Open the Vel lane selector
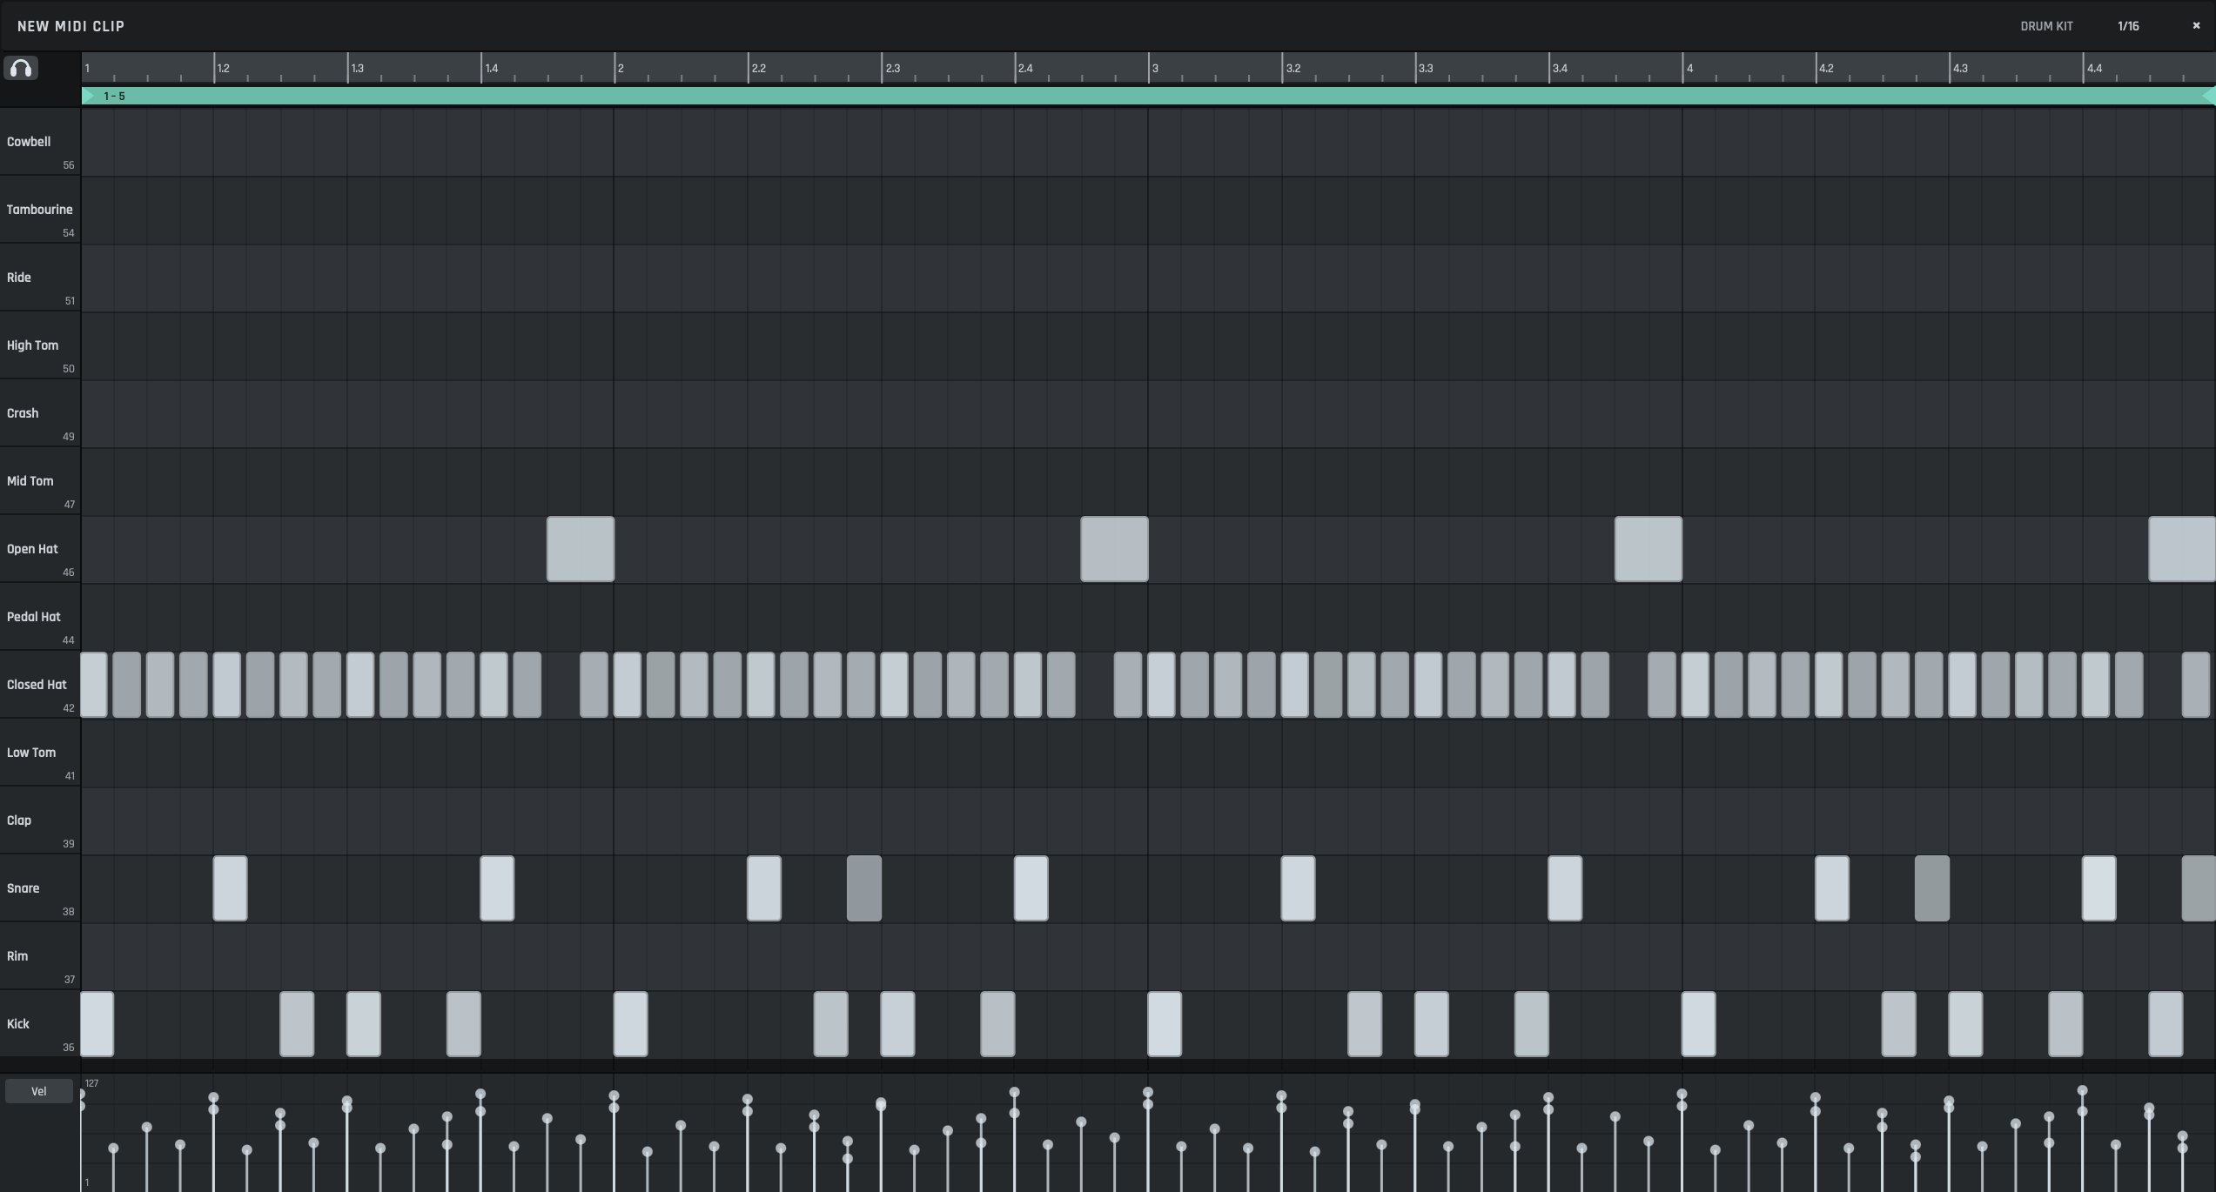Viewport: 2216px width, 1192px height. [38, 1091]
